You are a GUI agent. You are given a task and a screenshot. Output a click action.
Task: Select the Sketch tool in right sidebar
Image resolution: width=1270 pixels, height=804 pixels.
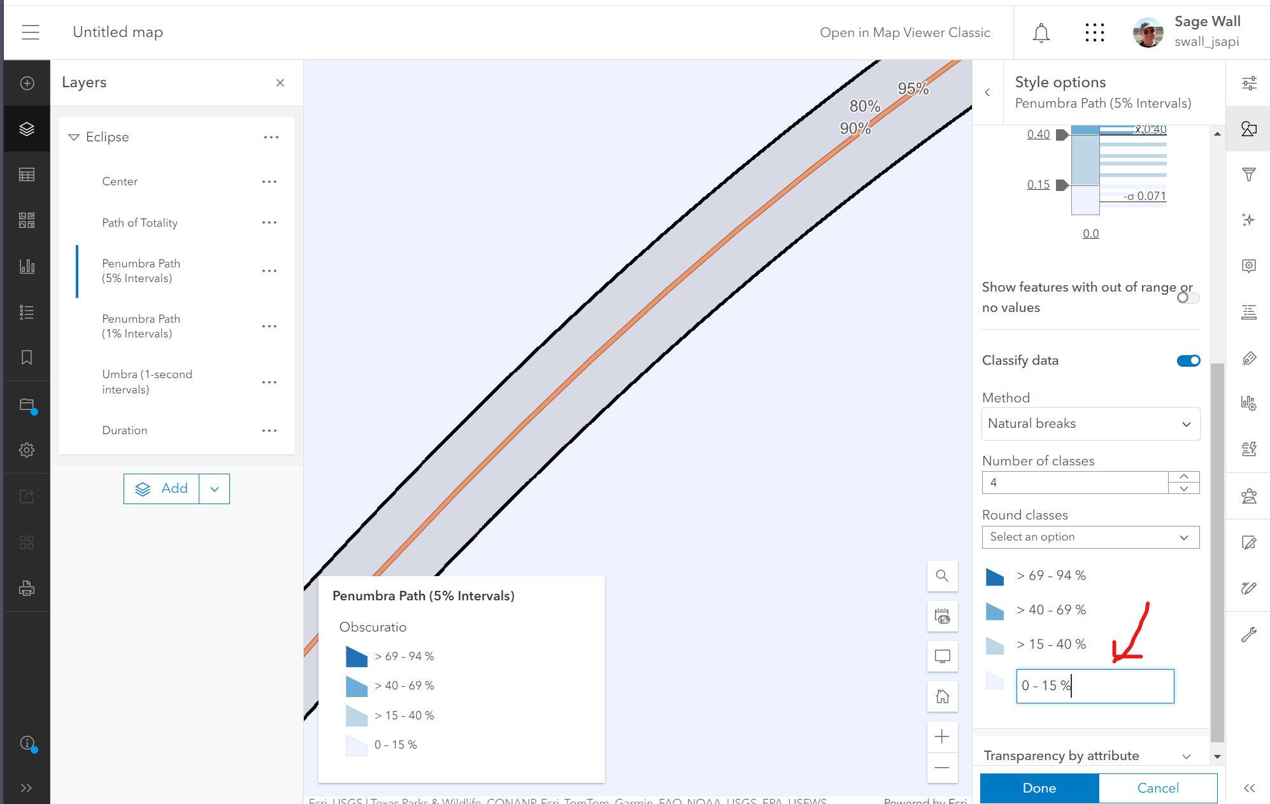tap(1248, 588)
